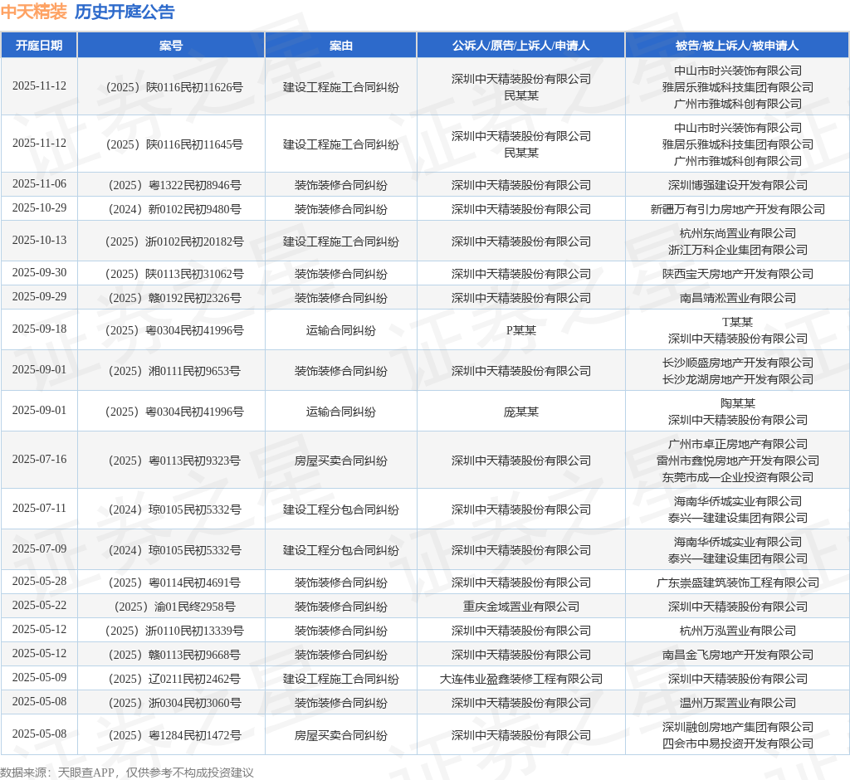
Task: Click case number 陕0116民初11645号
Action: coord(174,144)
